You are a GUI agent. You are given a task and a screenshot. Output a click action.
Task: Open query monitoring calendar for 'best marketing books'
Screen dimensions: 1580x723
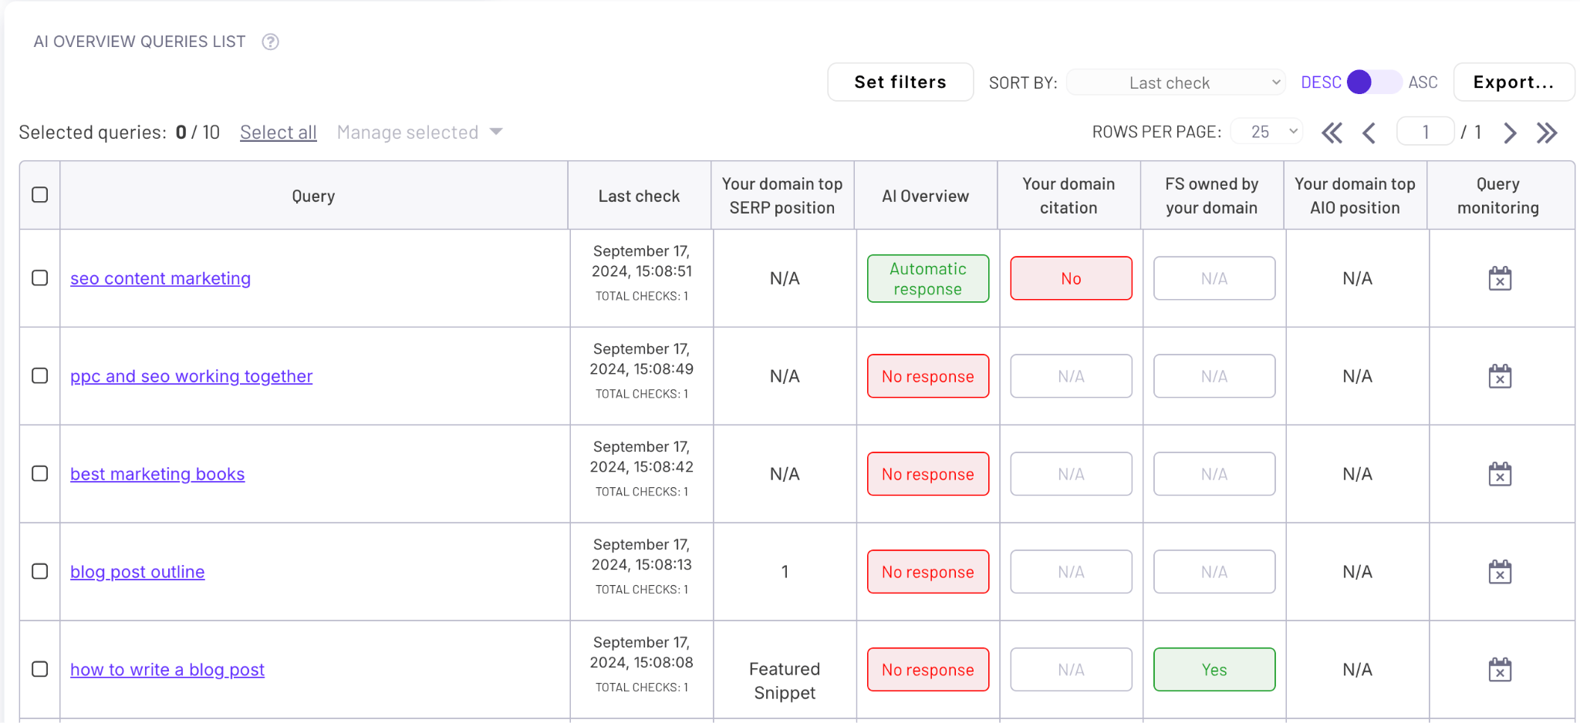(1499, 474)
